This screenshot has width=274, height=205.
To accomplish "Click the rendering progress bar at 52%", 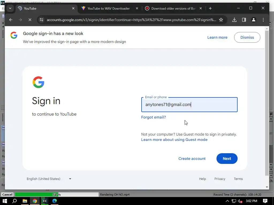I will (57, 195).
